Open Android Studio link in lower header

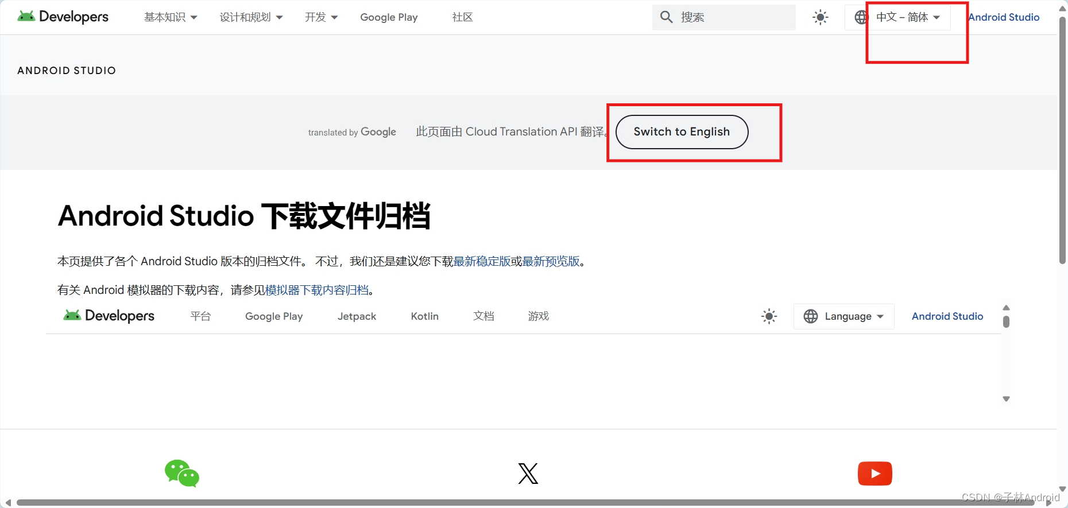[947, 316]
